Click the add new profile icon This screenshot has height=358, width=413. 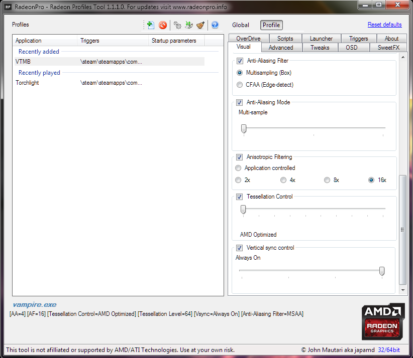point(151,25)
